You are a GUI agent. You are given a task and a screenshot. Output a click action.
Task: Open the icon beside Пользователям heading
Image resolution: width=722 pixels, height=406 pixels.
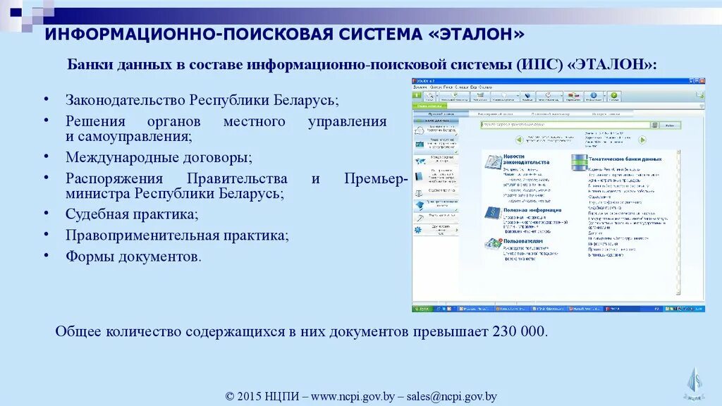[x=493, y=243]
